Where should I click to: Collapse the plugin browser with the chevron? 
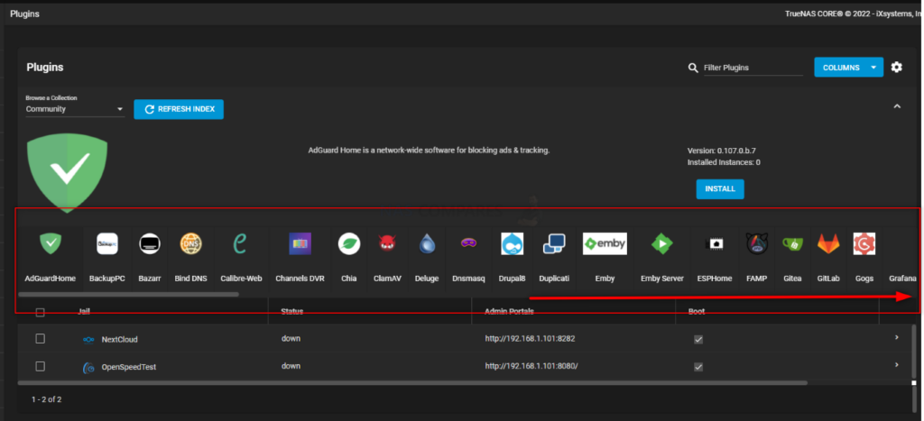897,106
